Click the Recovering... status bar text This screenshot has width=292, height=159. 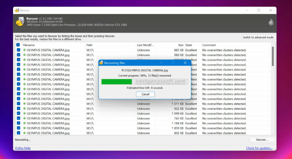23,140
